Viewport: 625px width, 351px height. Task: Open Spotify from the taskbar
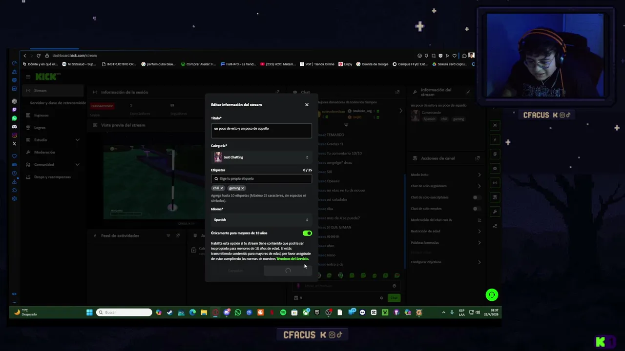pyautogui.click(x=283, y=312)
